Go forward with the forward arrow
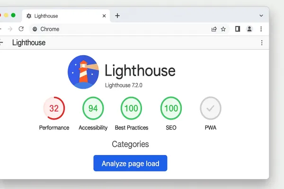The width and height of the screenshot is (284, 189). [10, 29]
